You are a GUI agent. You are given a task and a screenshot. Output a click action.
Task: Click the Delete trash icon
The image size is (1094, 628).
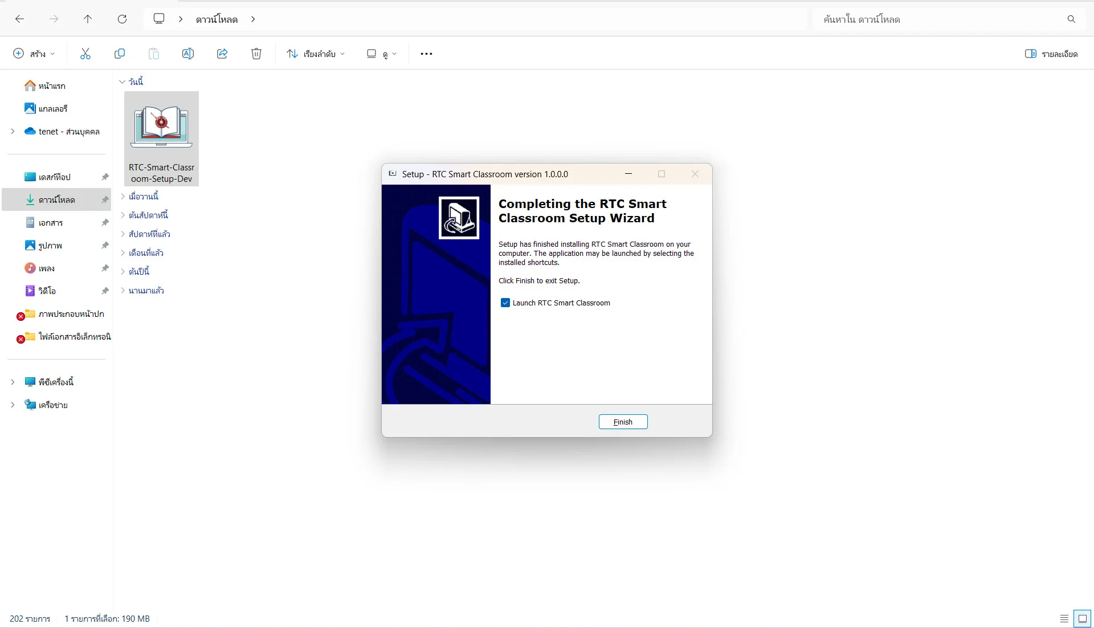point(256,54)
